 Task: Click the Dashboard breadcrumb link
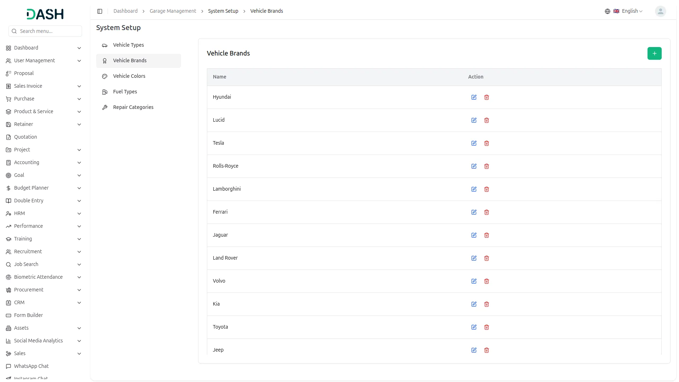[125, 11]
